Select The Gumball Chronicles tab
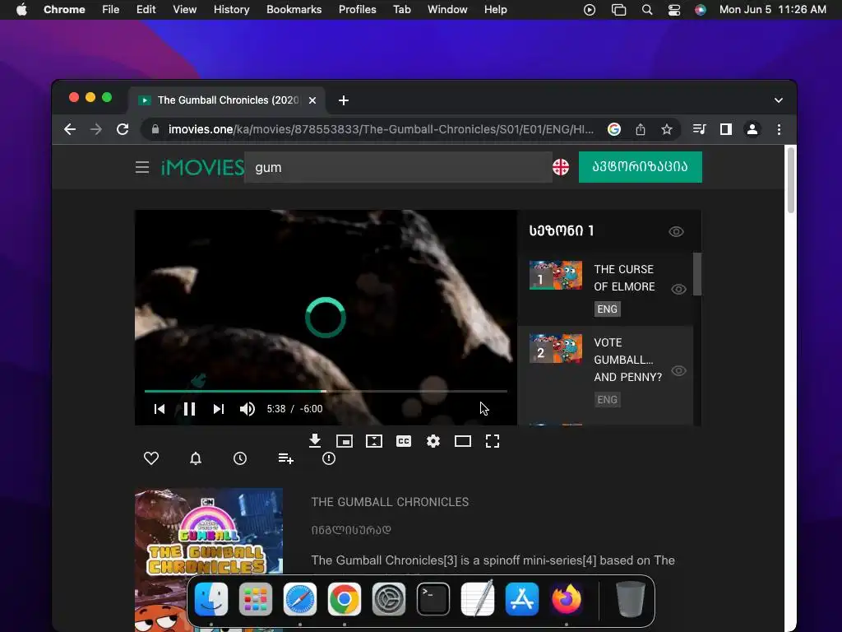Viewport: 842px width, 632px height. 227,100
